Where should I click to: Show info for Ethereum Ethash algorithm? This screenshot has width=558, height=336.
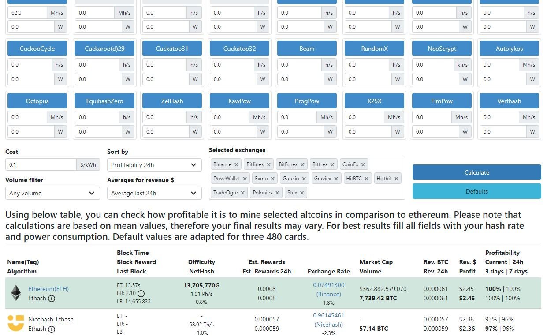coord(52,299)
